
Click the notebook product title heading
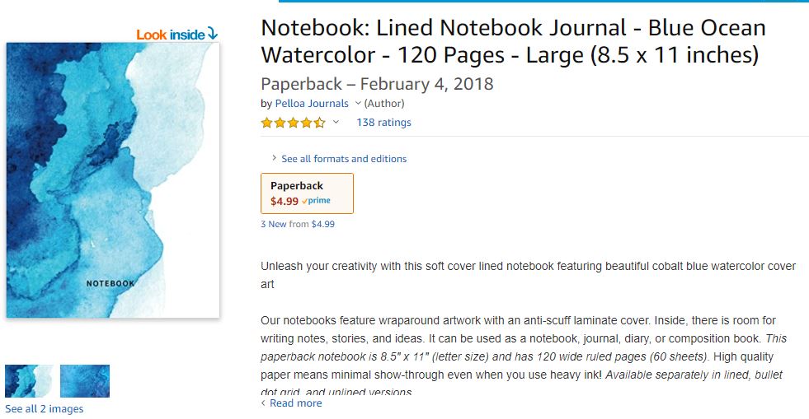pyautogui.click(x=513, y=41)
